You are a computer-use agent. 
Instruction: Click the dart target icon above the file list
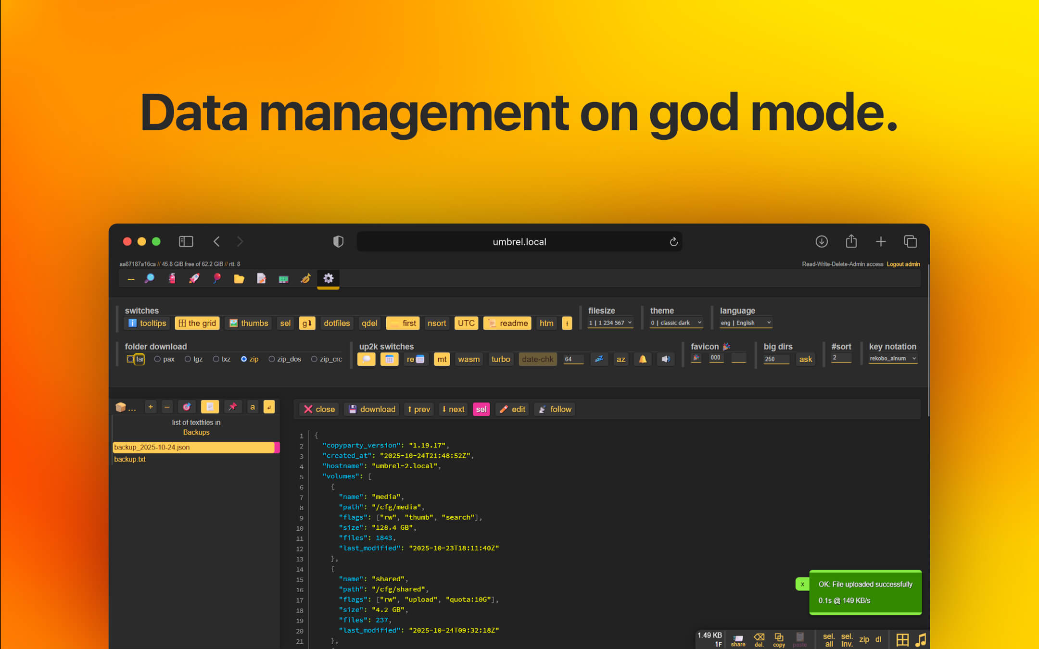tap(187, 407)
